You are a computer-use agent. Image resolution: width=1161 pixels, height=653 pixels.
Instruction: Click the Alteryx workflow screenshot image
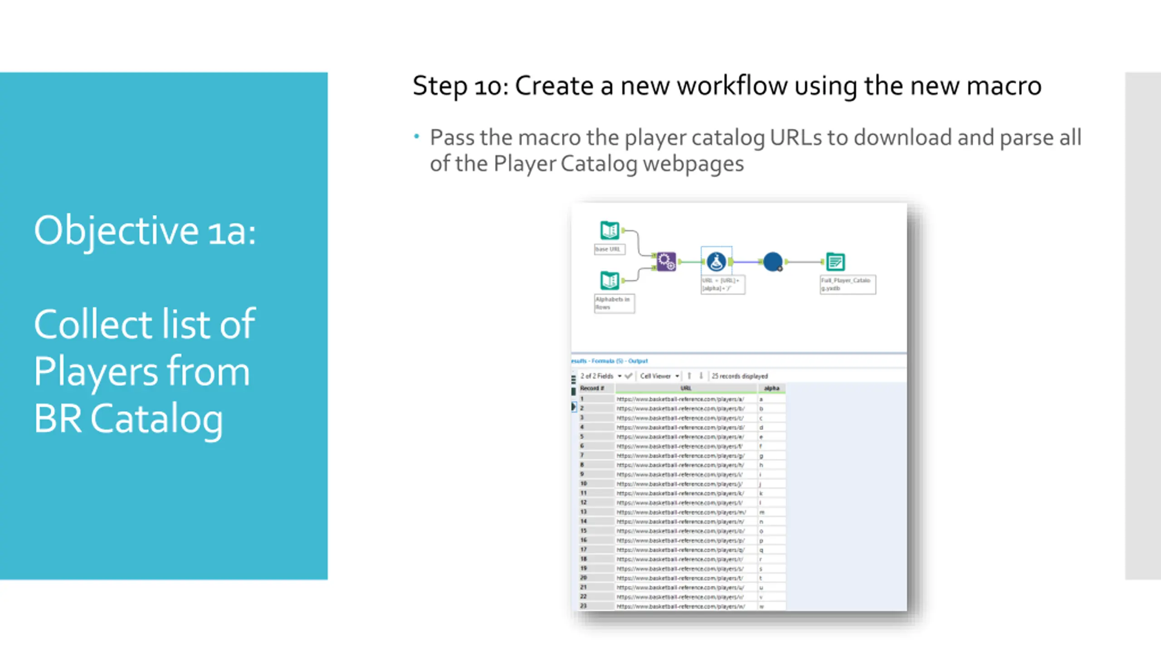(x=739, y=407)
